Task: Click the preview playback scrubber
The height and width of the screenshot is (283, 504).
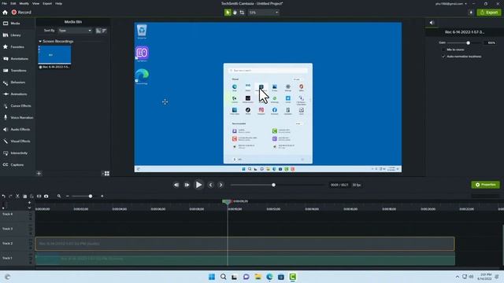Action: point(273,185)
